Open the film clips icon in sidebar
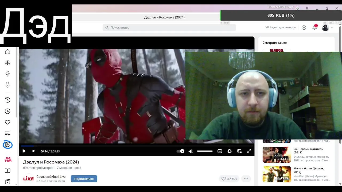 pos(7,182)
